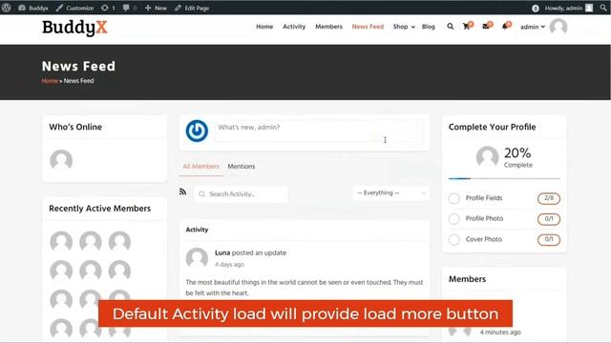Click the Profile Photo link

click(484, 218)
